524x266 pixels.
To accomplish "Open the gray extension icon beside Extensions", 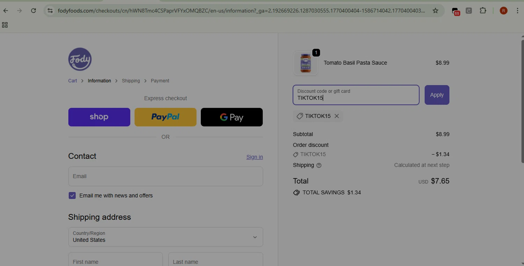I will (469, 11).
